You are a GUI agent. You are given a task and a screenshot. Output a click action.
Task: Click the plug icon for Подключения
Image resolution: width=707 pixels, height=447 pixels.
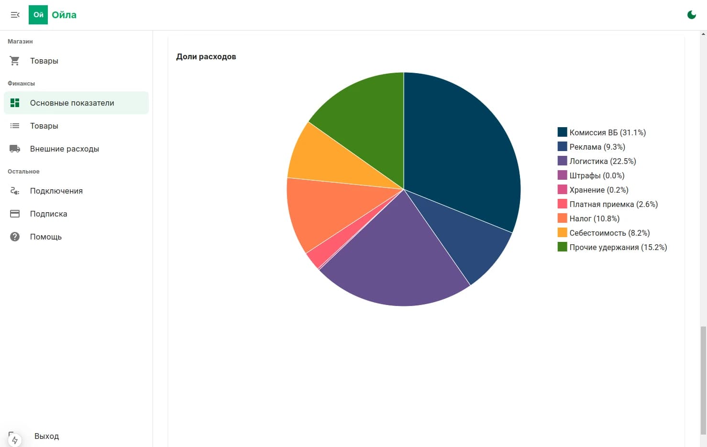pos(15,191)
